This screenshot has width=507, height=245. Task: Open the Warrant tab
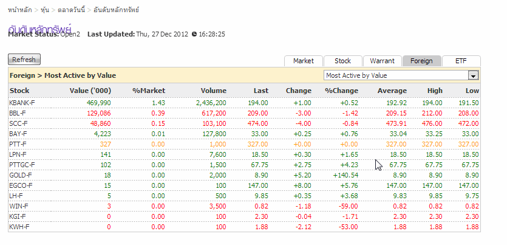click(382, 61)
